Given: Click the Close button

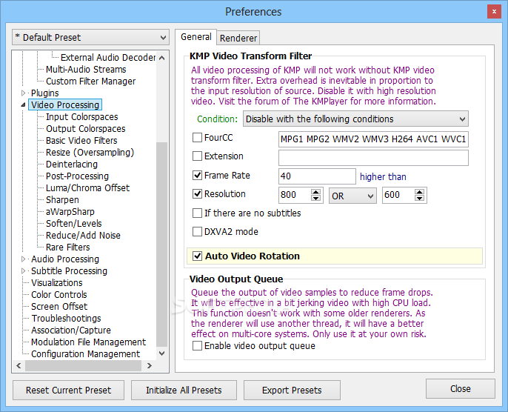Looking at the screenshot, I should [461, 389].
